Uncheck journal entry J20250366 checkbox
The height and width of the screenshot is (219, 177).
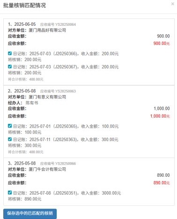click(10, 53)
